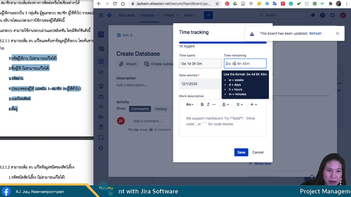Open the Jira app switcher grid
This screenshot has width=351, height=197.
[101, 15]
